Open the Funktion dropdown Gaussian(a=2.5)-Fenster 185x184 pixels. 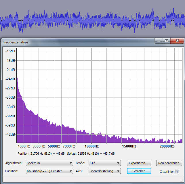pos(49,171)
